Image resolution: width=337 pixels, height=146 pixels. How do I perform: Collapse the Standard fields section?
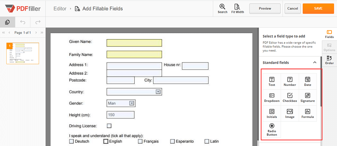pyautogui.click(x=315, y=62)
